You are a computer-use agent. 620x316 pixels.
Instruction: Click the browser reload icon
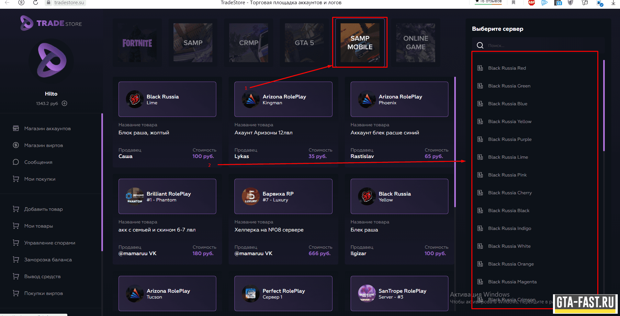tap(36, 3)
